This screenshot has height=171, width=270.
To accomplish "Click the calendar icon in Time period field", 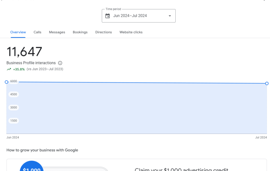I will coord(108,16).
